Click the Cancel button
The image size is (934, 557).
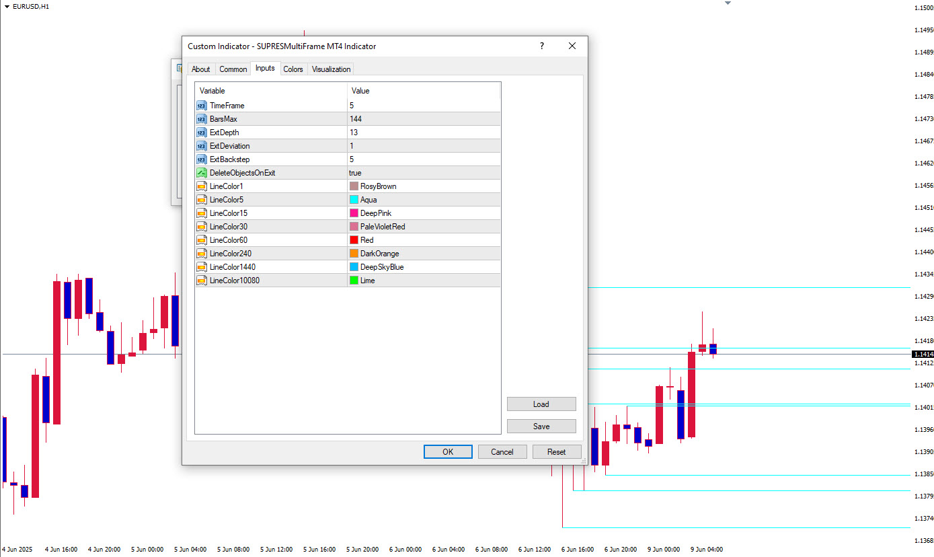point(502,452)
